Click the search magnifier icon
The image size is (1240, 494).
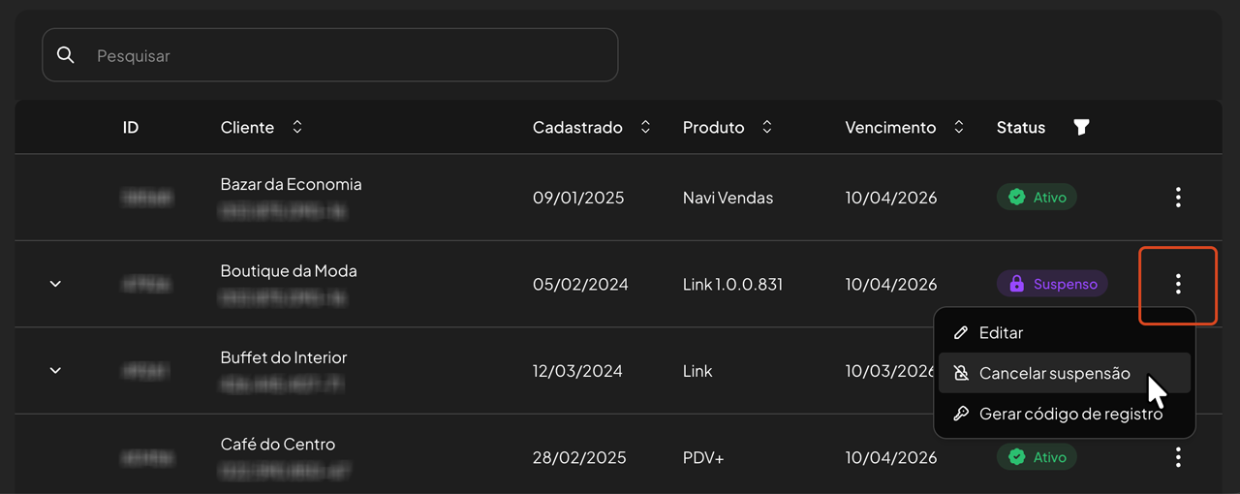tap(66, 55)
